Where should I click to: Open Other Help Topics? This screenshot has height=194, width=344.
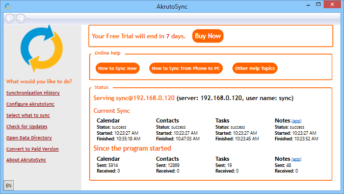(x=255, y=68)
